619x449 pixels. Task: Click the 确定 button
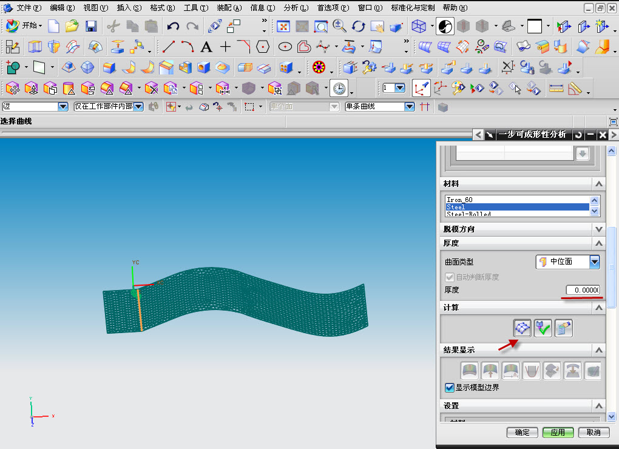[x=522, y=433]
